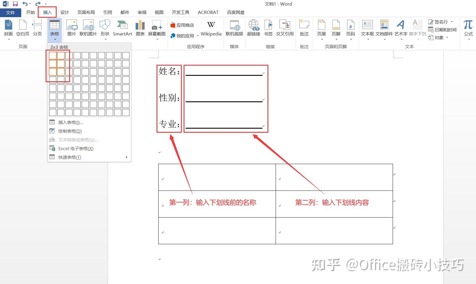Edit the footer (页脚)
Viewport: 476px width, 284px height.
tap(336, 30)
